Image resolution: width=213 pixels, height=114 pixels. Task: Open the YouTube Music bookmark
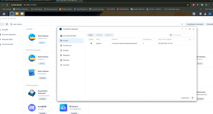click(123, 9)
